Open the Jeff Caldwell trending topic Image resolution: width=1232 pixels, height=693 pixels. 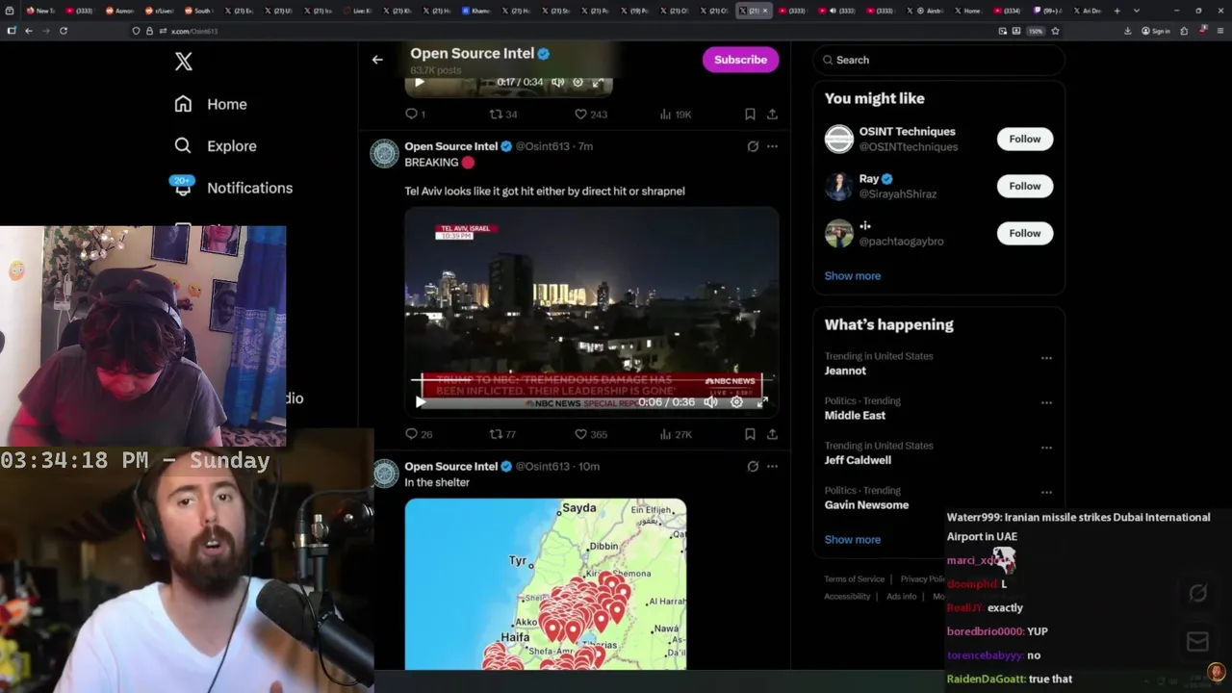(x=858, y=460)
